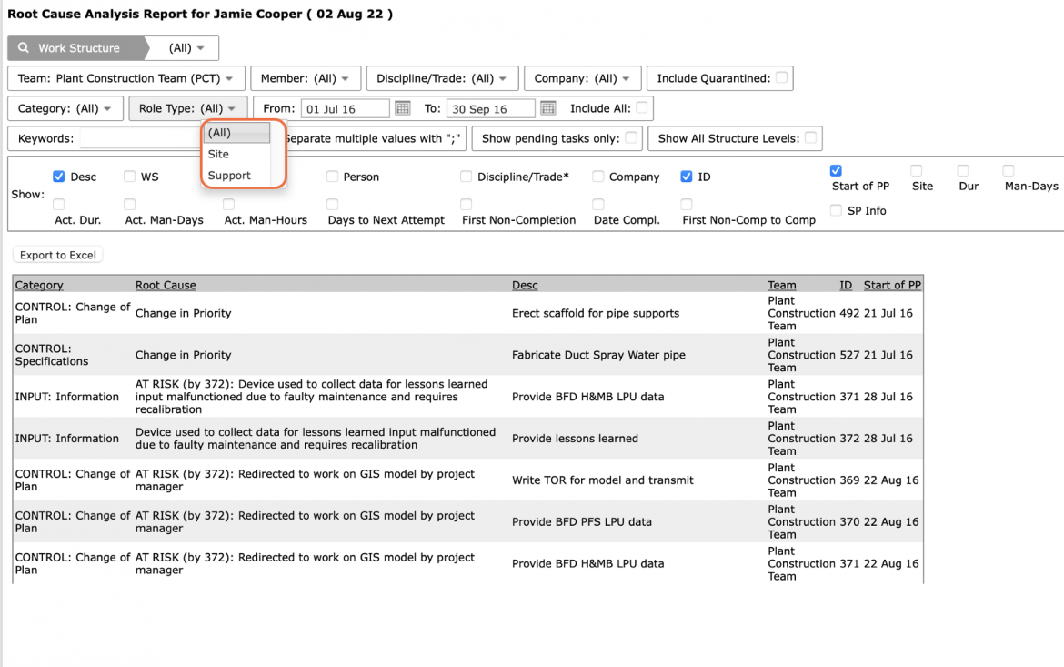Screen dimensions: 1064x667
Task: Select (All) in the Role Type list
Action: 236,133
